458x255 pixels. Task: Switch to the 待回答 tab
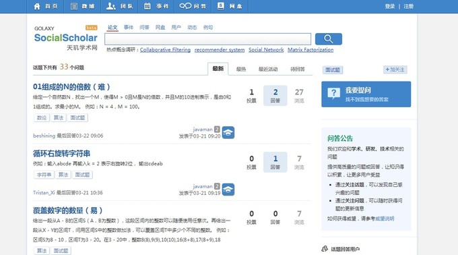[x=297, y=69]
